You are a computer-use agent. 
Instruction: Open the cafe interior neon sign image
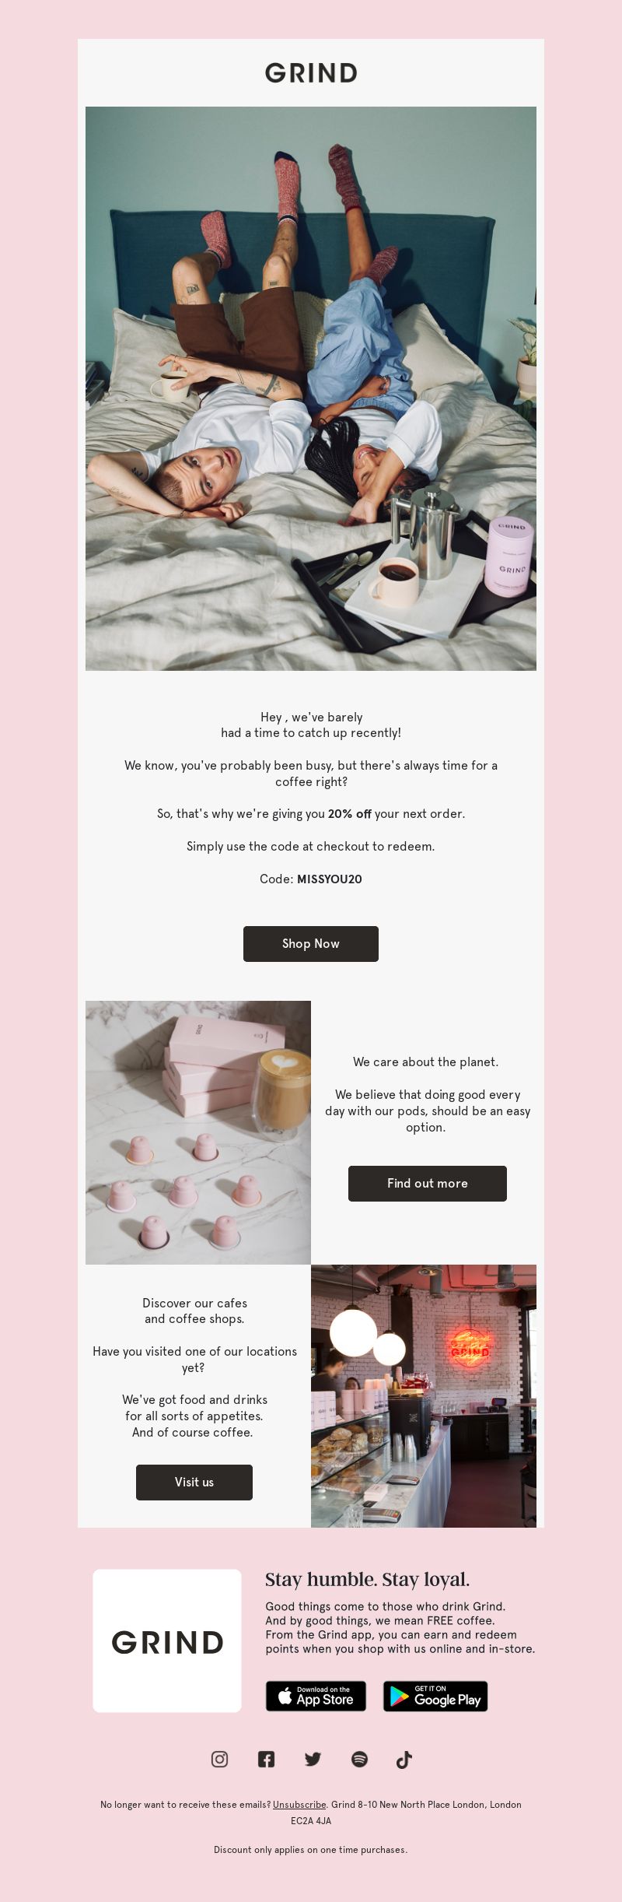[x=424, y=1396]
